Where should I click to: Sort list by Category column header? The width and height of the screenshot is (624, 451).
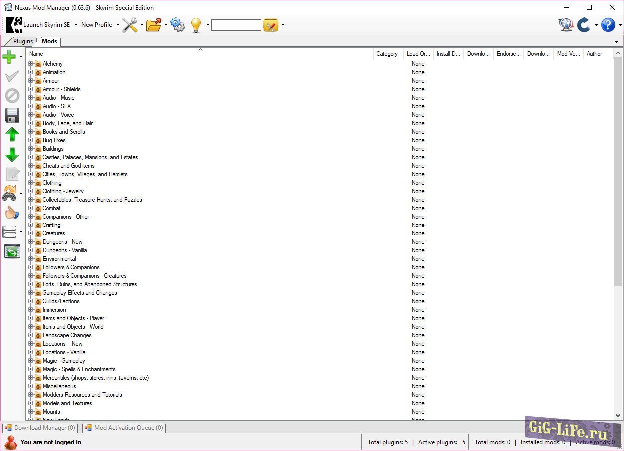coord(387,54)
